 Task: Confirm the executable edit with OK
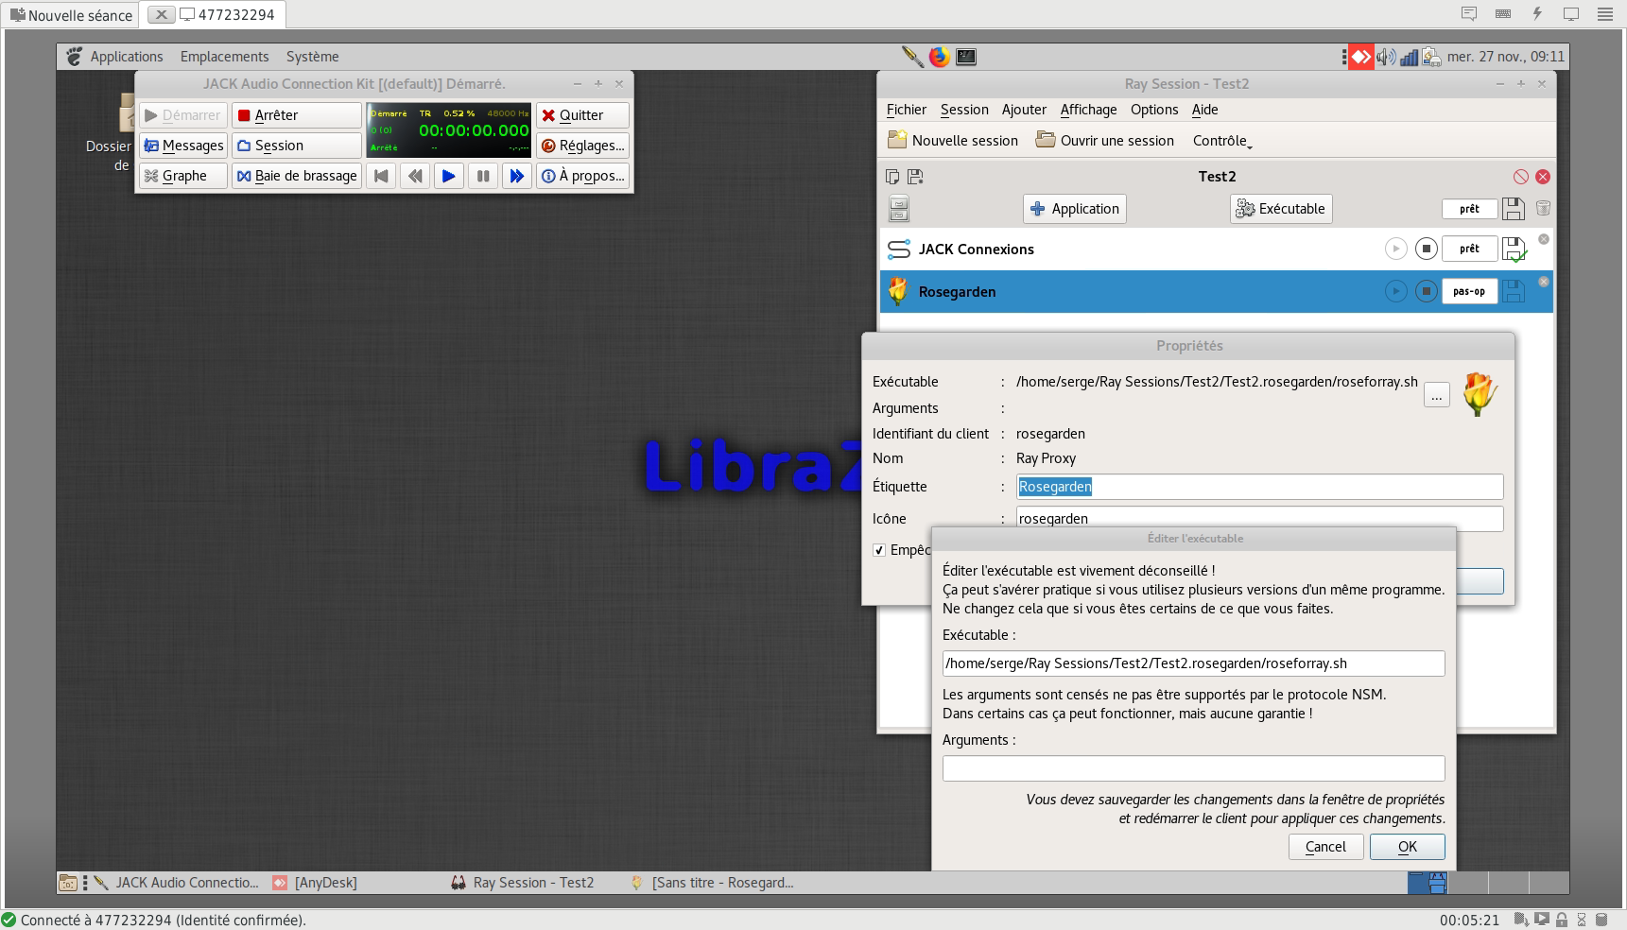[1408, 847]
